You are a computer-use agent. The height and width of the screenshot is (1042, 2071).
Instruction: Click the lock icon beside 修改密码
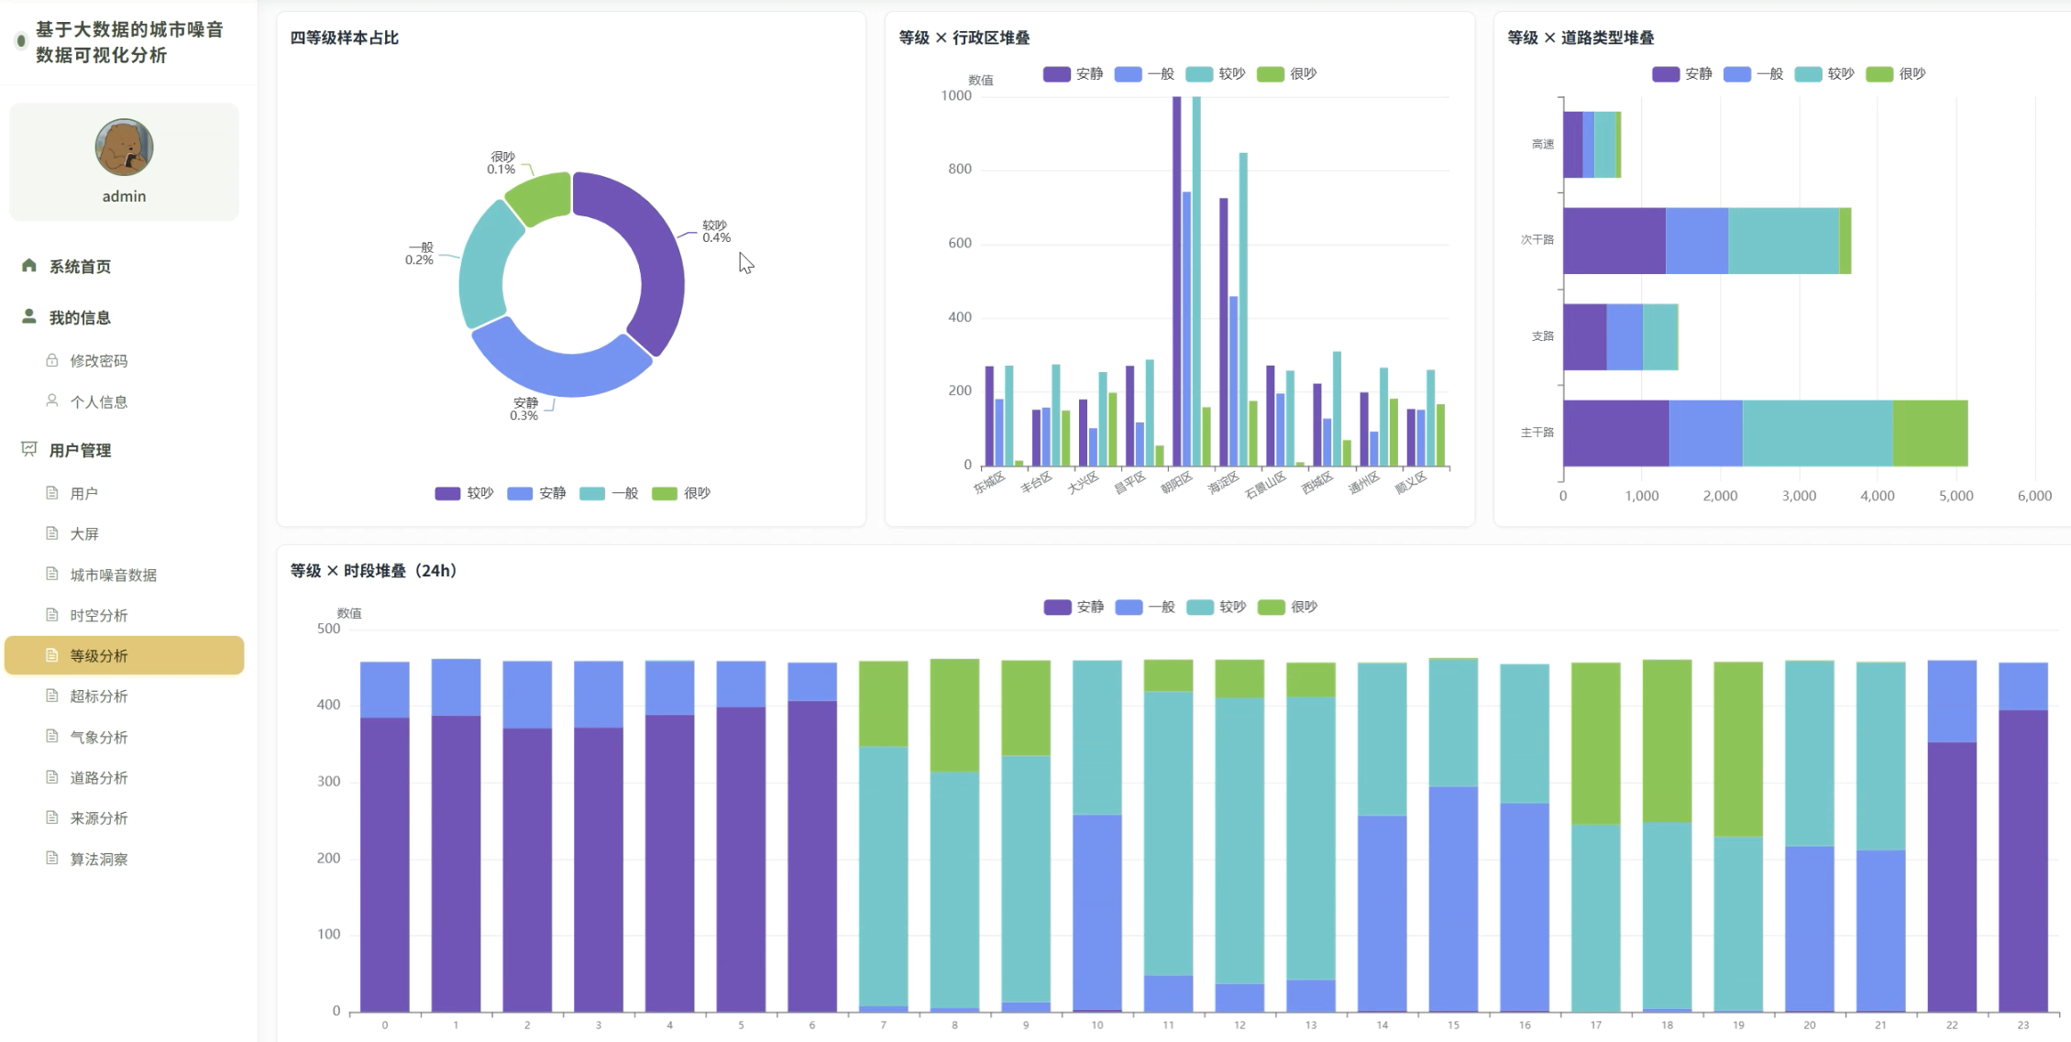[52, 360]
